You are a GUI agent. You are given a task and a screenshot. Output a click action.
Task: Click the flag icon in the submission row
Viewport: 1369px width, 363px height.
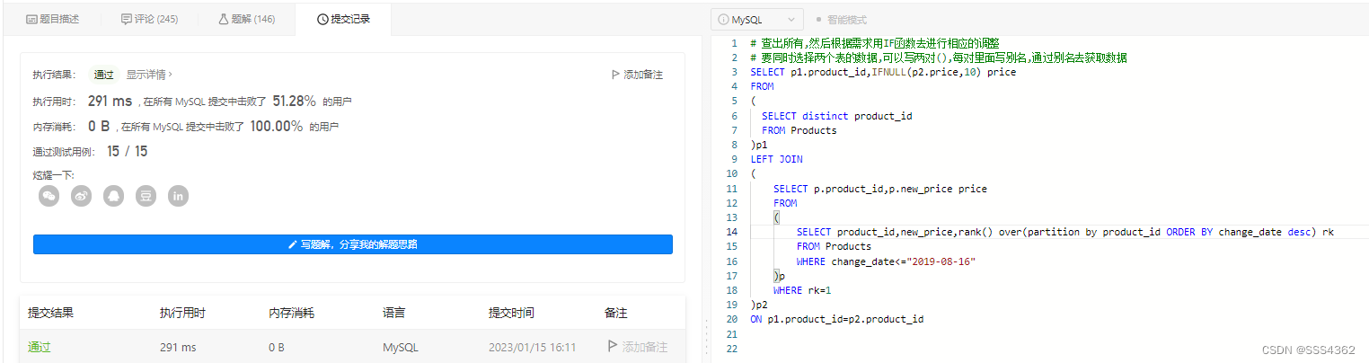[613, 346]
